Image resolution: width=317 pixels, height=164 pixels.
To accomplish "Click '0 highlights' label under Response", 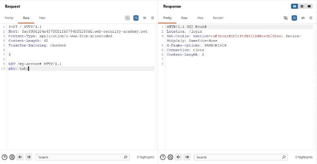I will [x=304, y=157].
